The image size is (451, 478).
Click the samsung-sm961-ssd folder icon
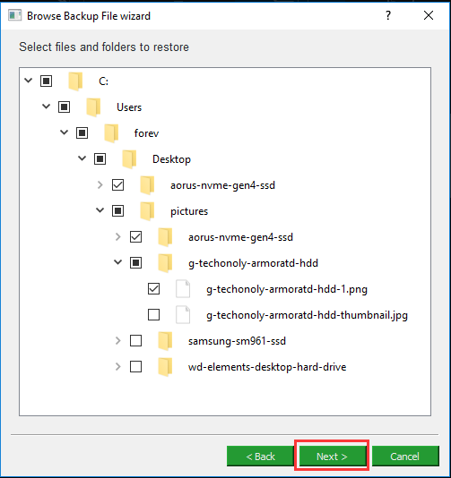point(165,340)
